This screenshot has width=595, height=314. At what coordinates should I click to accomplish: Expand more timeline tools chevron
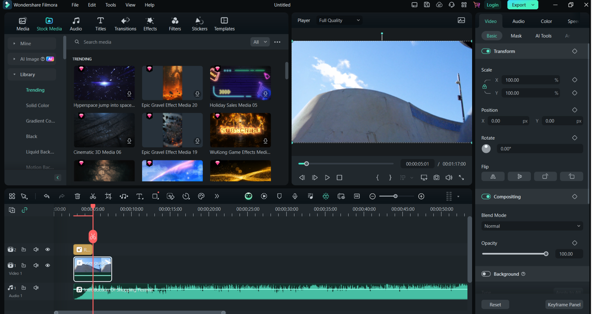click(217, 196)
